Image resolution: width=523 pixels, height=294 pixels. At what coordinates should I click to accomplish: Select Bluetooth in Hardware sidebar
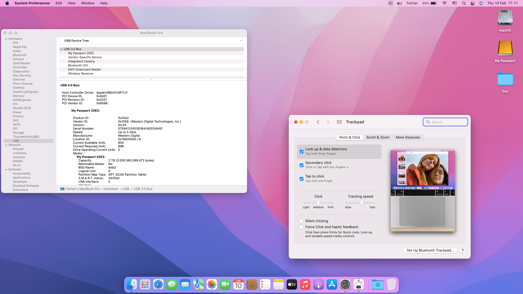coord(20,55)
